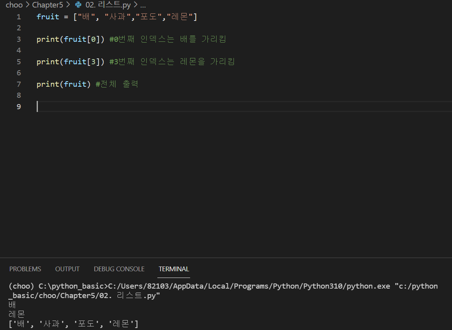Click line number 9 in gutter
This screenshot has width=452, height=330.
click(x=19, y=106)
